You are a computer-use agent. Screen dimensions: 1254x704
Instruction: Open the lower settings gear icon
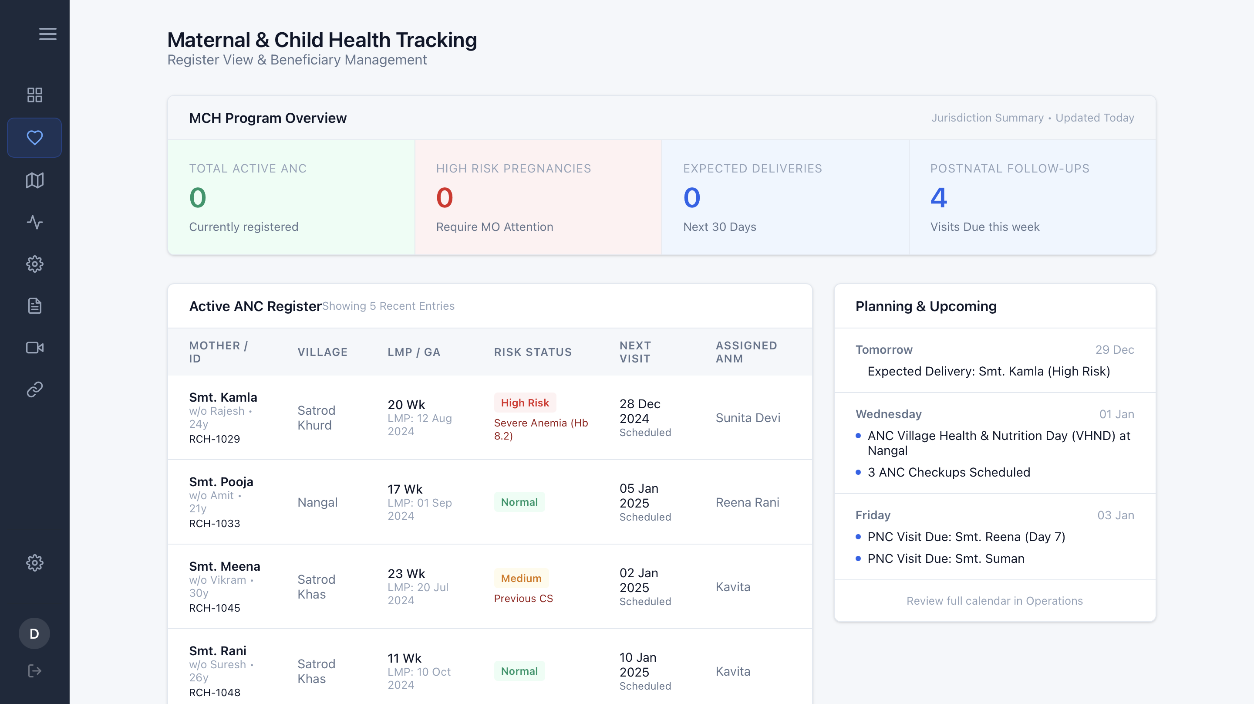coord(34,563)
